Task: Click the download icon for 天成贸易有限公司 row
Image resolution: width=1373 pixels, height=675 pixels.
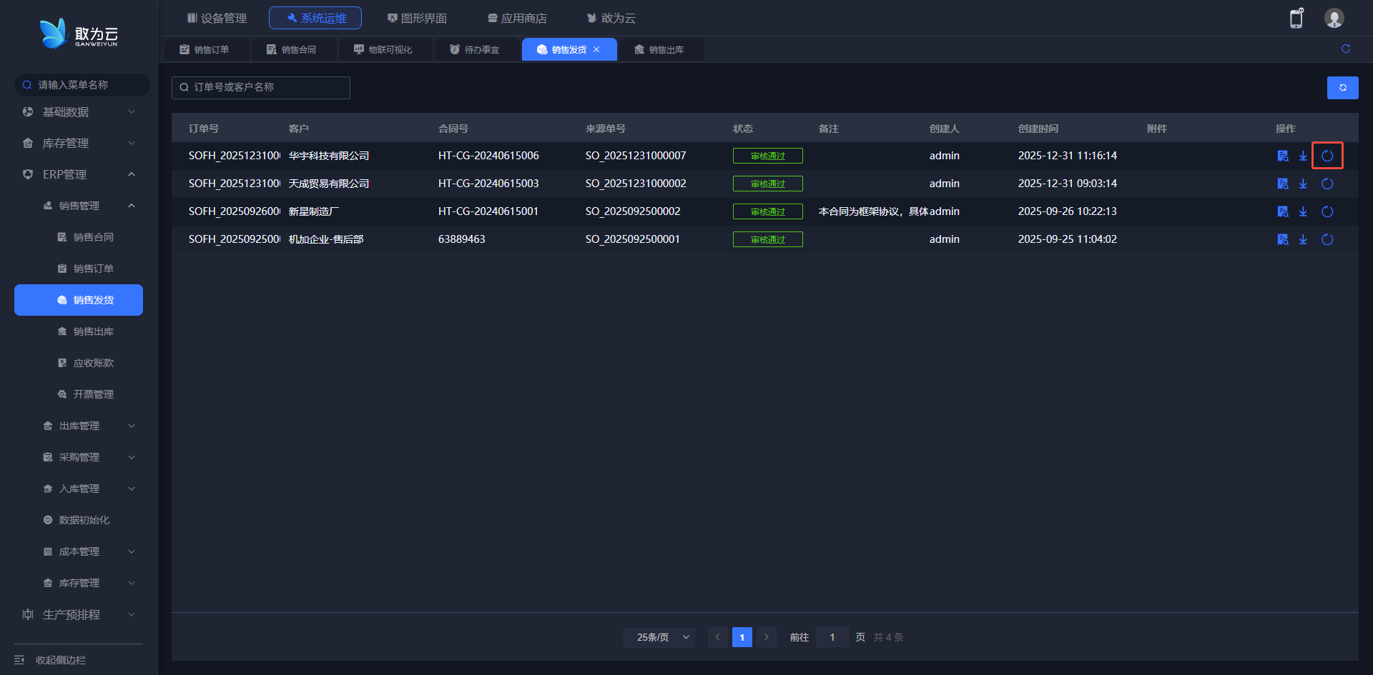Action: click(x=1303, y=184)
